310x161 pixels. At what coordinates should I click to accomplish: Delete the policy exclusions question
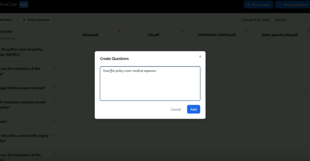pyautogui.click(x=54, y=67)
